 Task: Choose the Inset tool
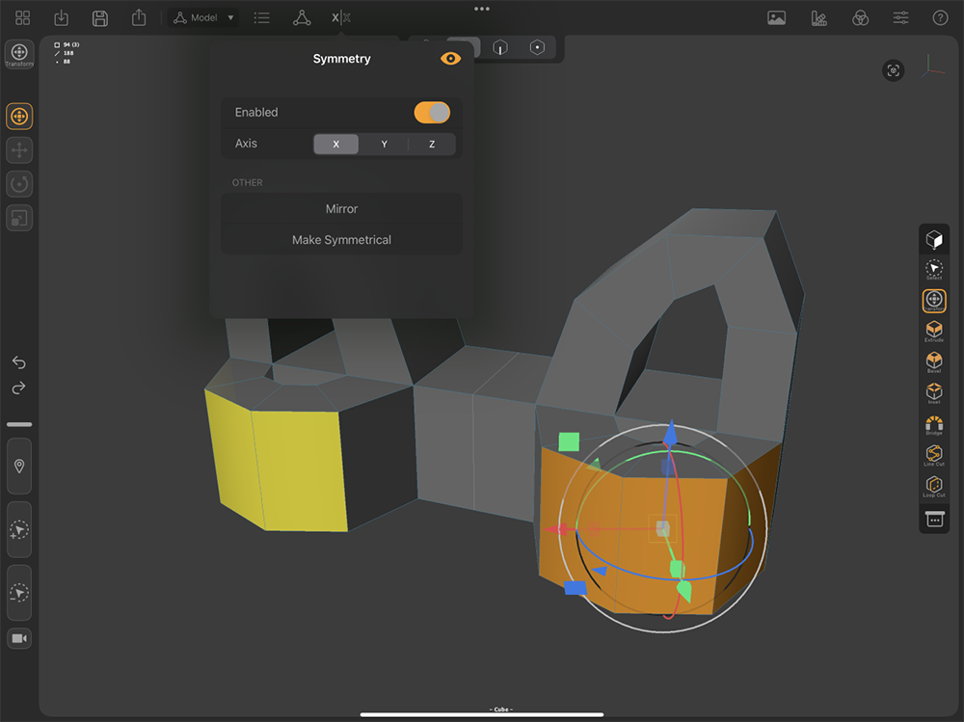[x=934, y=393]
